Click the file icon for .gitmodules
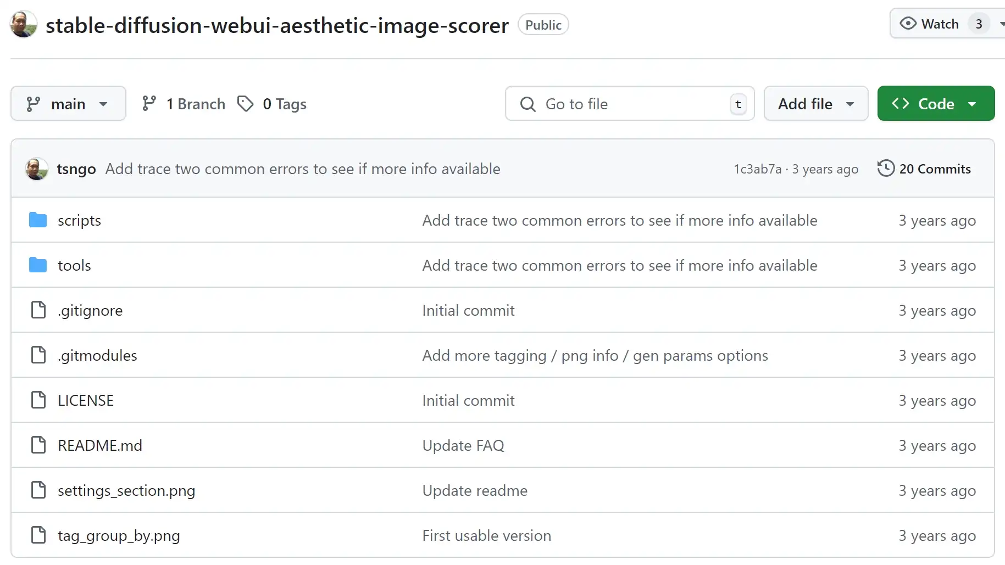This screenshot has height=565, width=1005. [38, 355]
